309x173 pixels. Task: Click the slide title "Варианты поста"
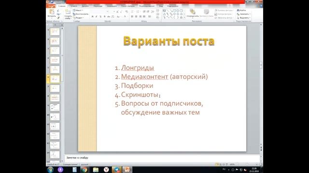click(169, 41)
